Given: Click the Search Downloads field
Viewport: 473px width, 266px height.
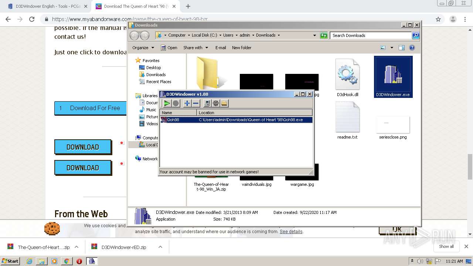Looking at the screenshot, I should 371,35.
